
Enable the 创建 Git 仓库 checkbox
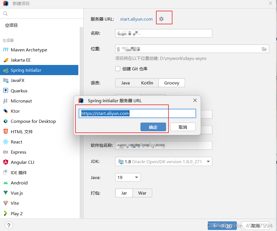point(118,69)
